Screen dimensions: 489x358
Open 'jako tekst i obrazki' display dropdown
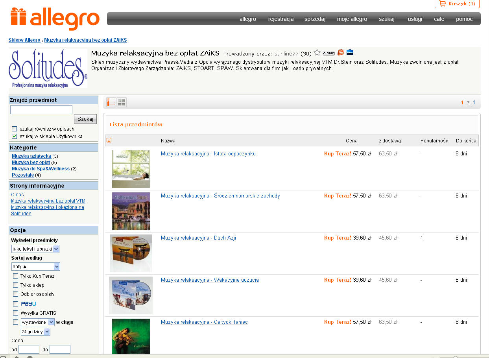pyautogui.click(x=35, y=249)
